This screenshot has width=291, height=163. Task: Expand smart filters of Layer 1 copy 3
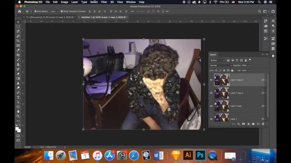click(266, 80)
